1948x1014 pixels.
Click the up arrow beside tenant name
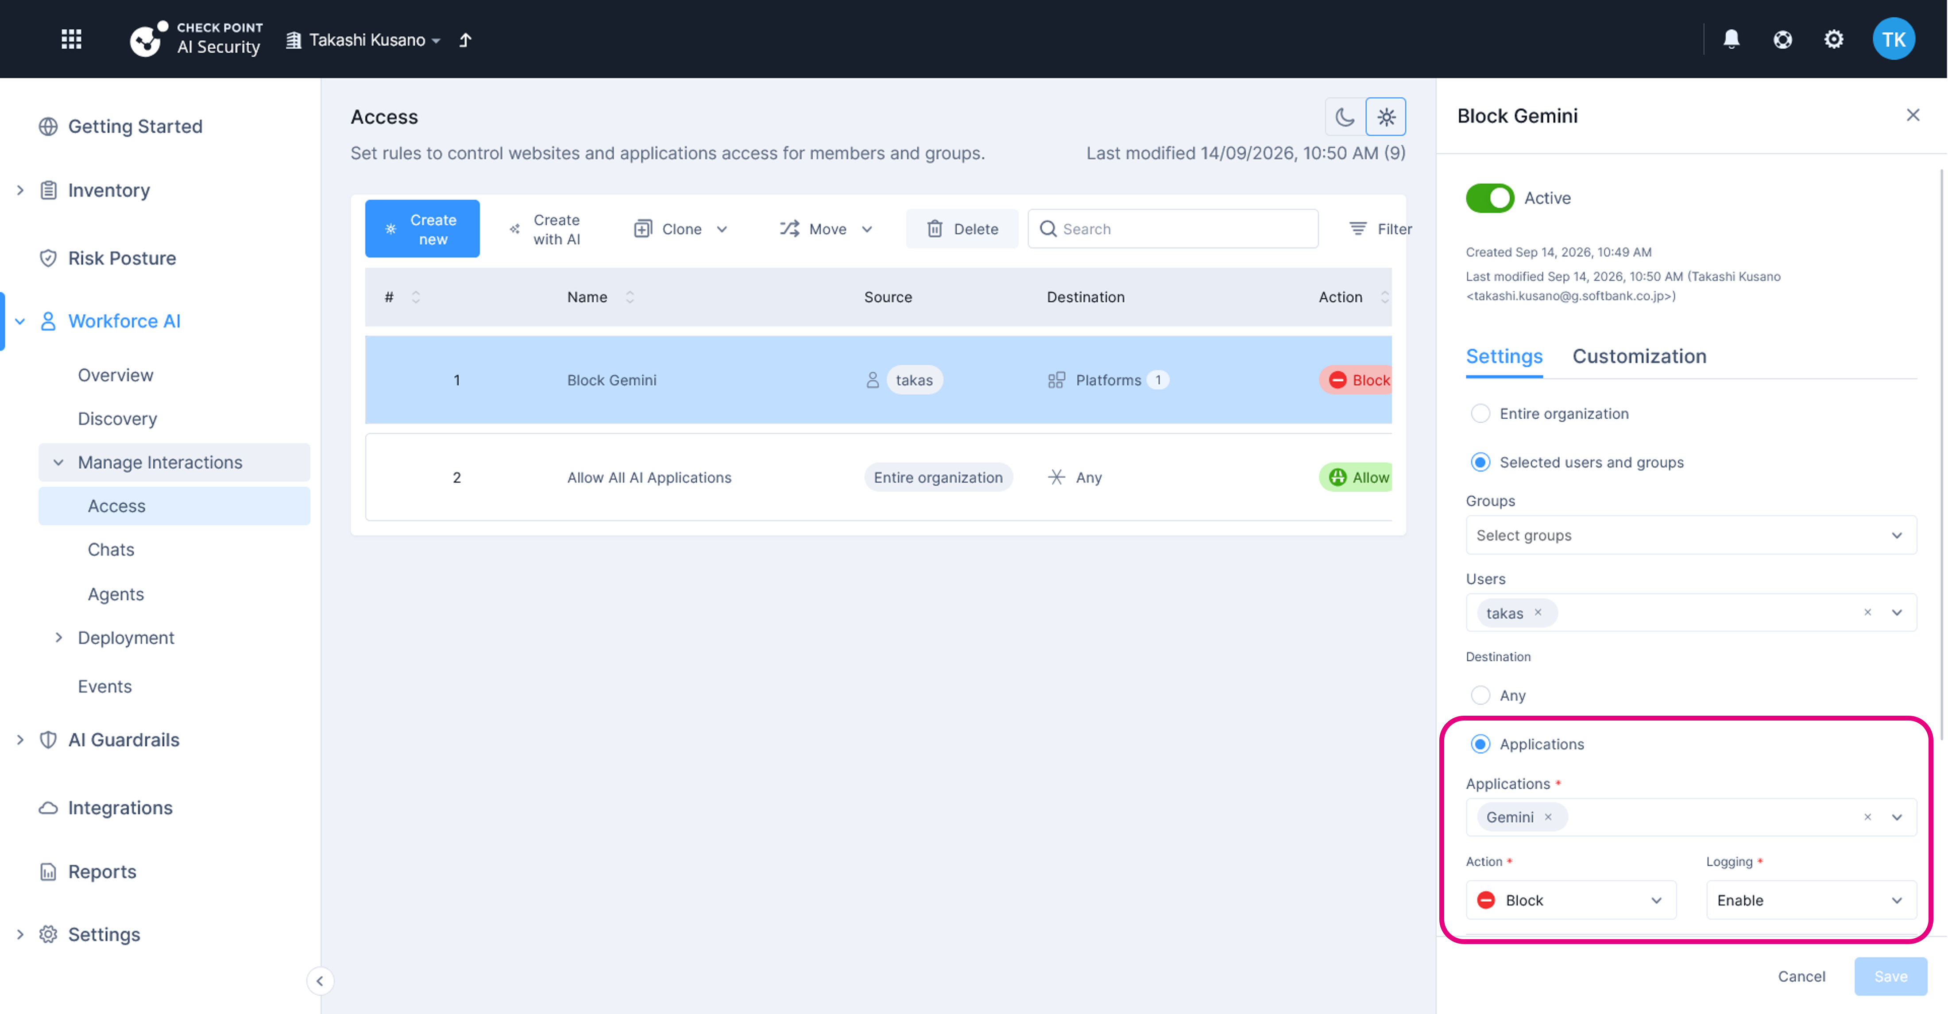[x=466, y=40]
